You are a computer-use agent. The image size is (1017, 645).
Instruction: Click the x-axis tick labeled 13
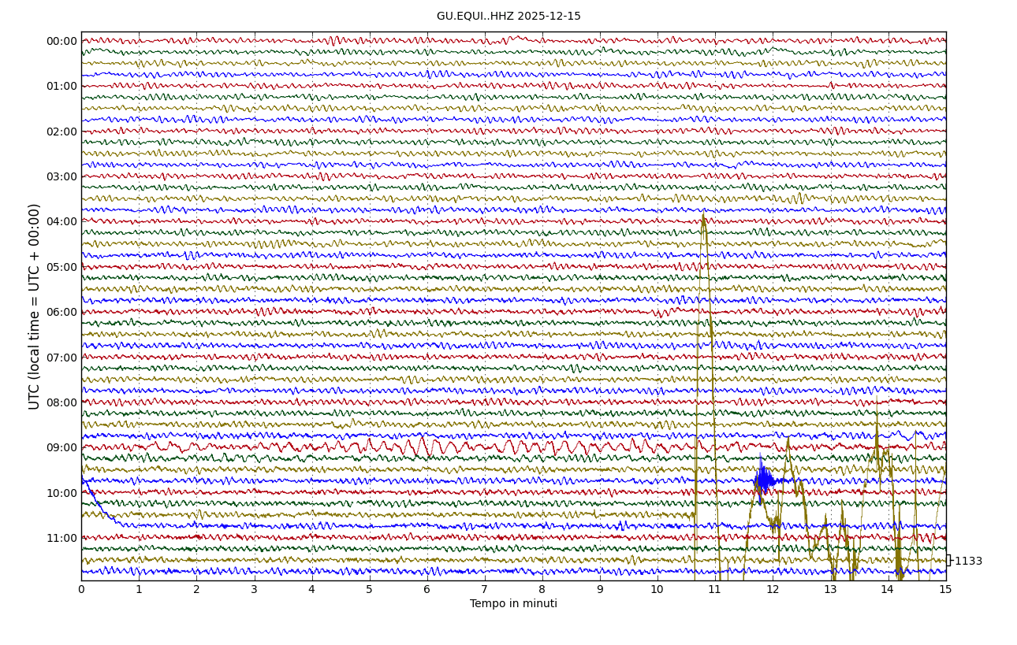[x=830, y=590]
